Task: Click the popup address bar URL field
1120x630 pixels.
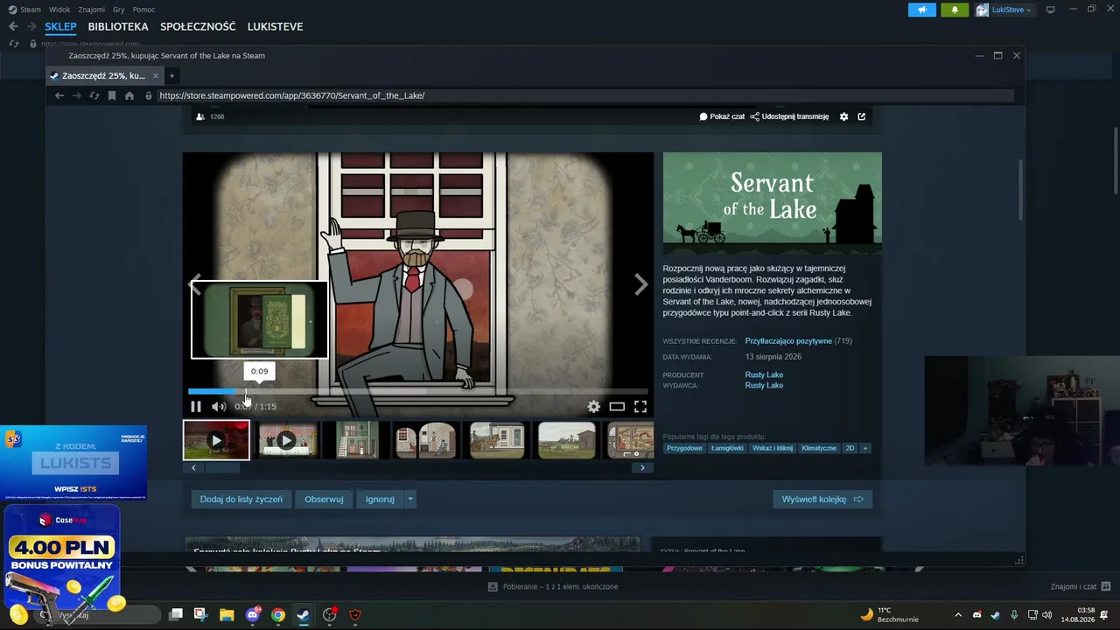Action: click(584, 95)
